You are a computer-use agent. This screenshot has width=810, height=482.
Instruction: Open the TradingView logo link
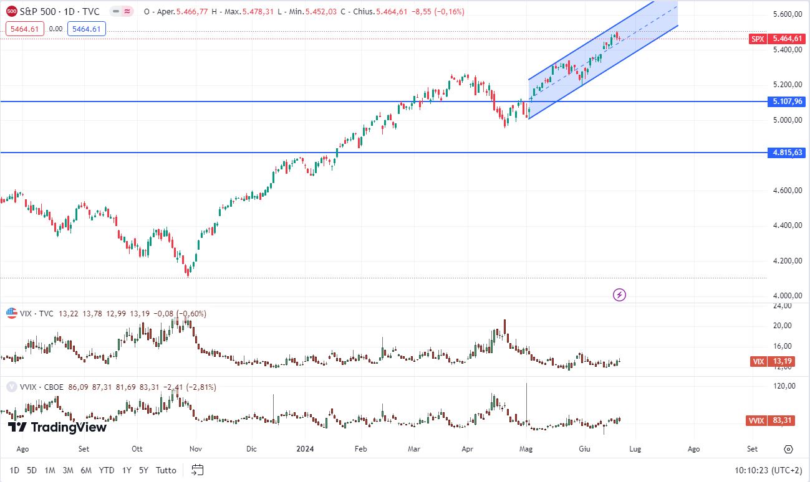57,427
